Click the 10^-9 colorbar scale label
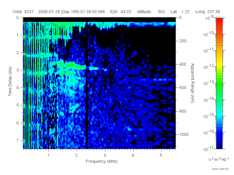 click(x=209, y=18)
